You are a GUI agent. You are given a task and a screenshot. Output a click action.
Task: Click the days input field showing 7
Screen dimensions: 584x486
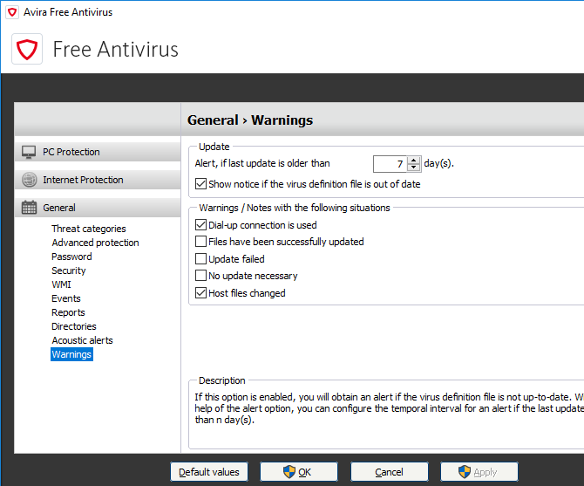[x=390, y=164]
